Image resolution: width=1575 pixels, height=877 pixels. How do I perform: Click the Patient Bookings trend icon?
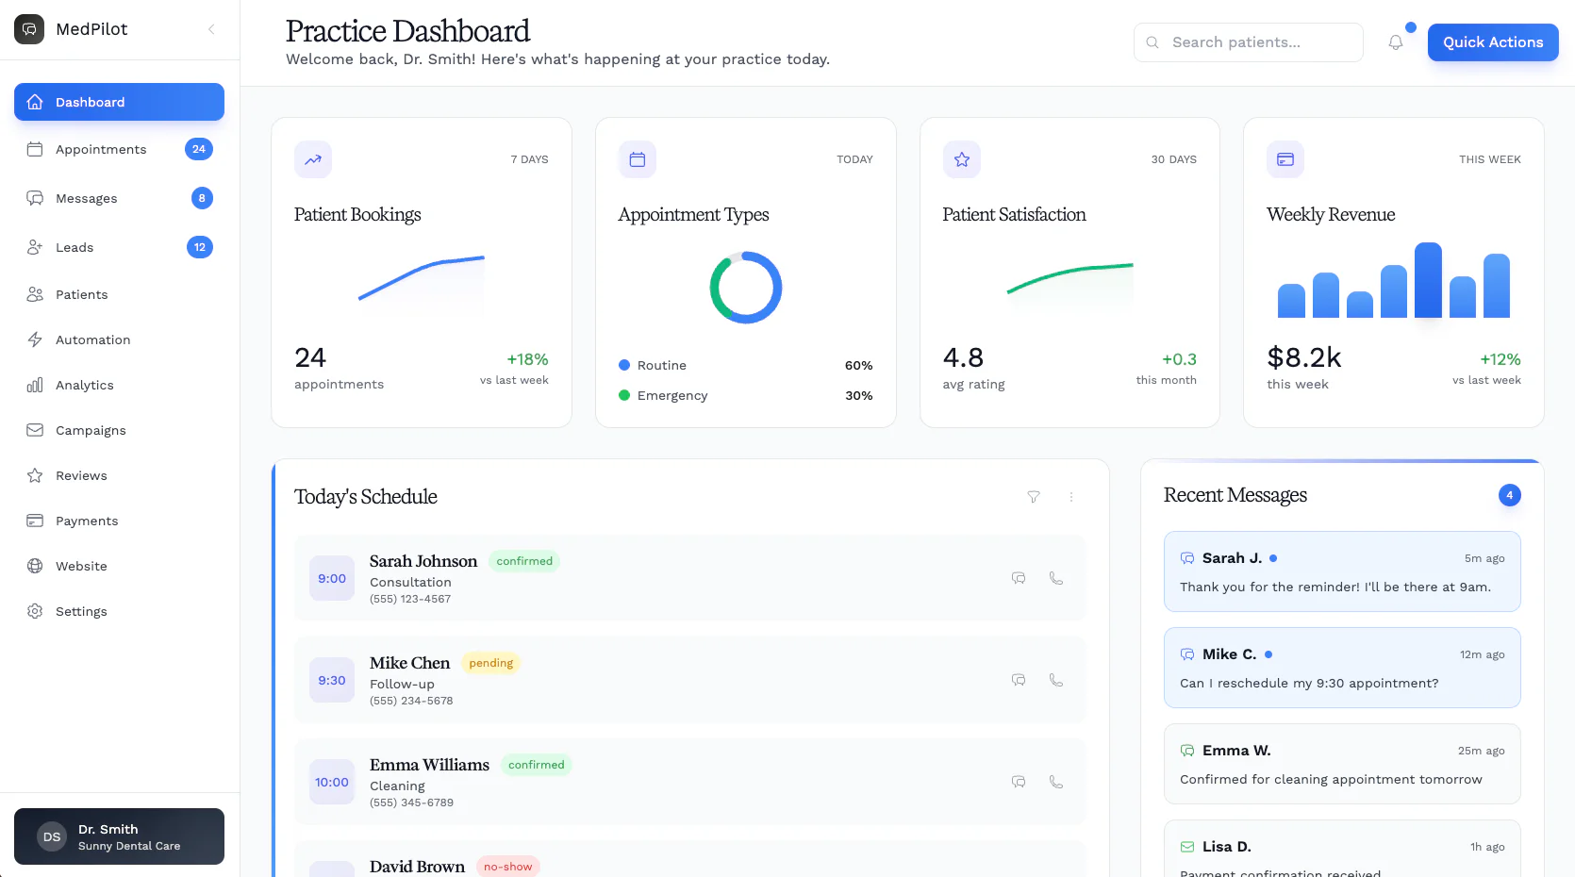(x=313, y=159)
